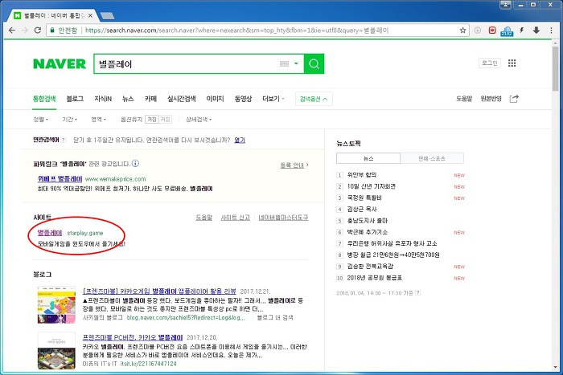Click the blue counter extension icon
The image size is (563, 375).
coord(507,31)
